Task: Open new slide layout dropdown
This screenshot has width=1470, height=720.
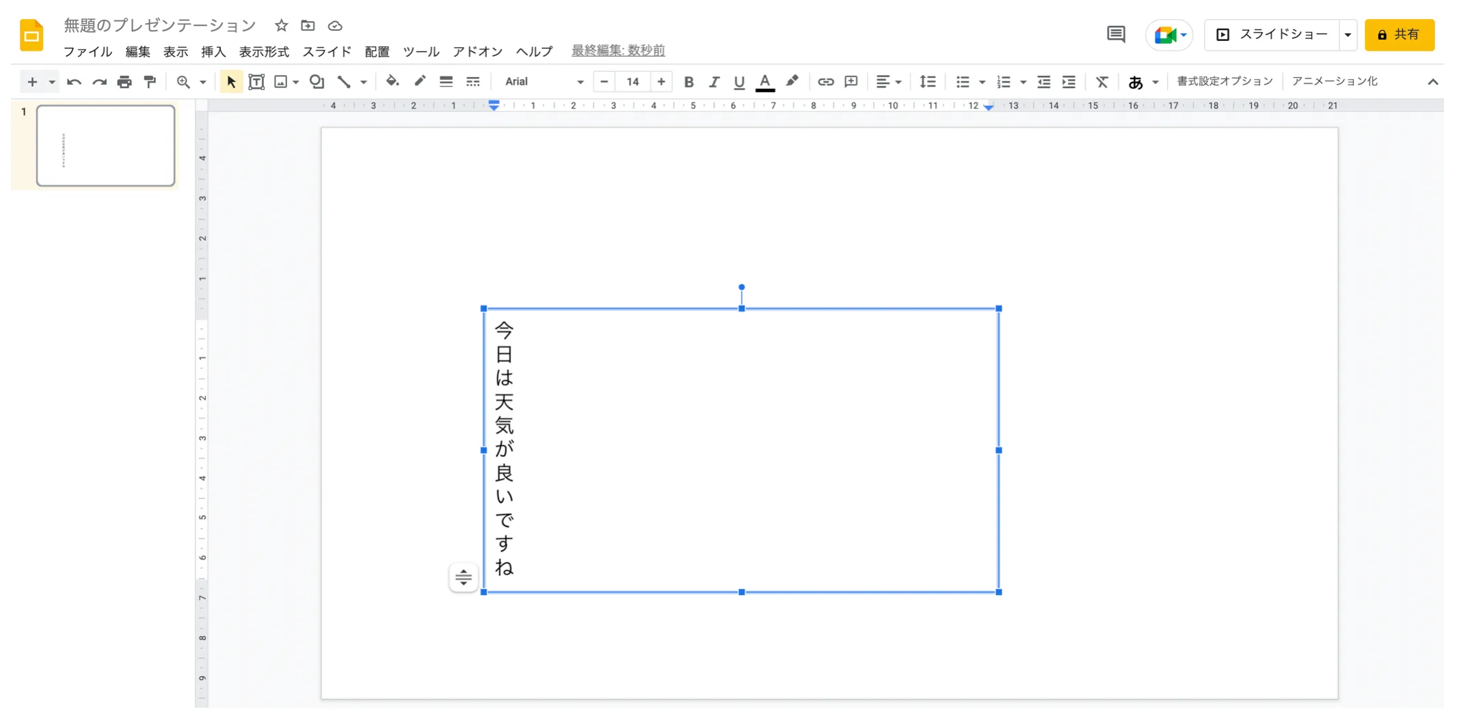Action: (x=52, y=83)
